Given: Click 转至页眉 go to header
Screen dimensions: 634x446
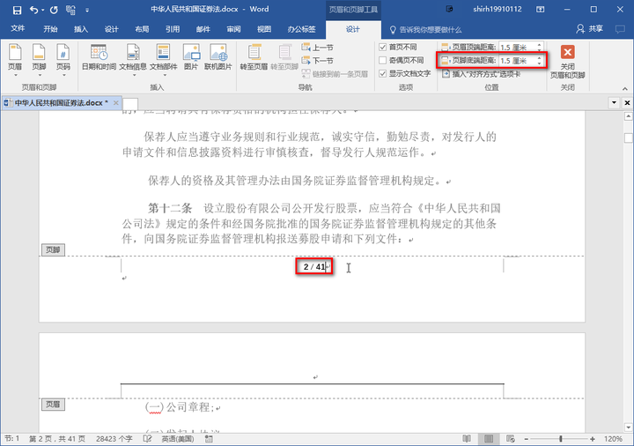Looking at the screenshot, I should pyautogui.click(x=254, y=57).
